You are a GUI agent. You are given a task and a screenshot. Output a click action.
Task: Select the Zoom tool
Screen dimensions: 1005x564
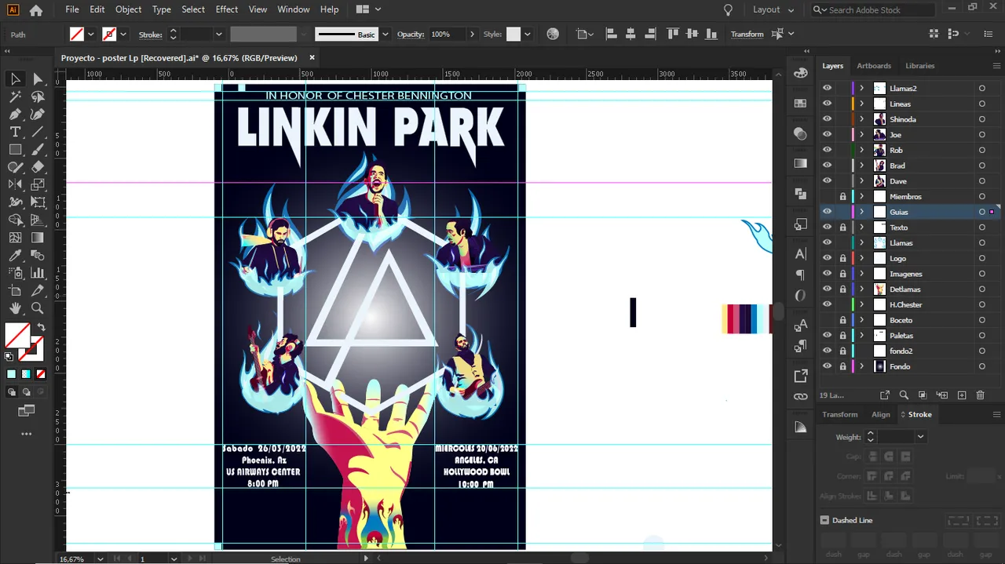38,308
